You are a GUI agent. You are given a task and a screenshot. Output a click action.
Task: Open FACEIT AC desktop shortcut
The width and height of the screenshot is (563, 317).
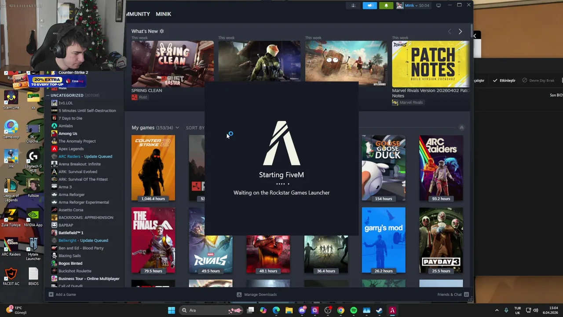coord(11,276)
